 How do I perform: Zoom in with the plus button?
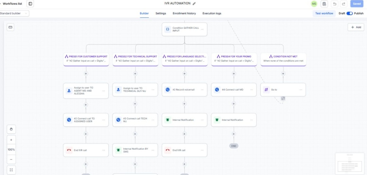pos(11,140)
